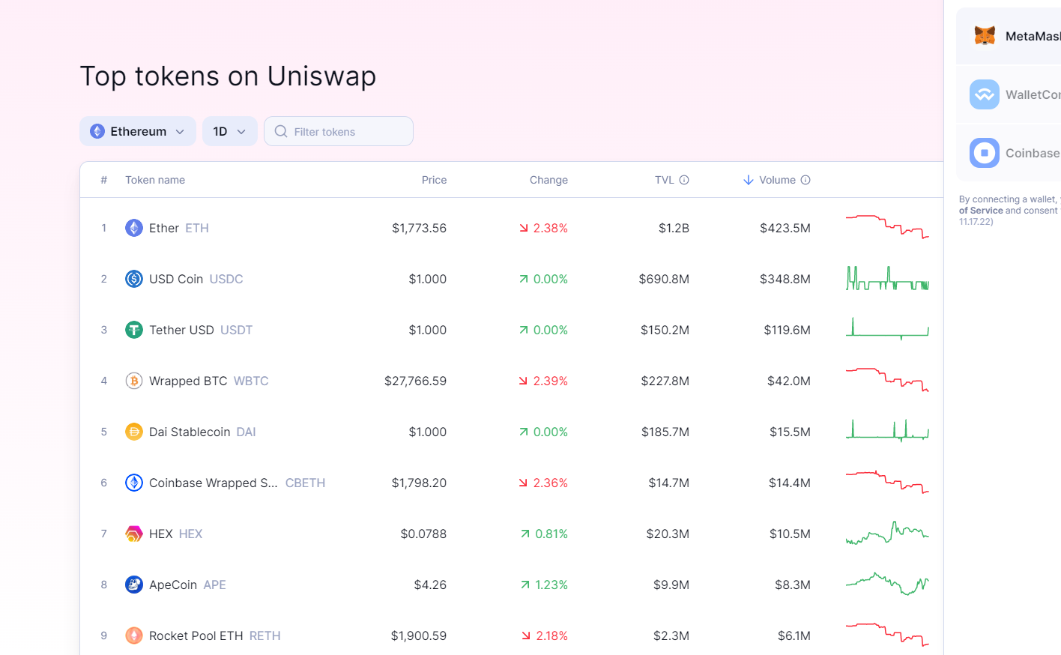Click the search magnifier icon

coord(281,131)
